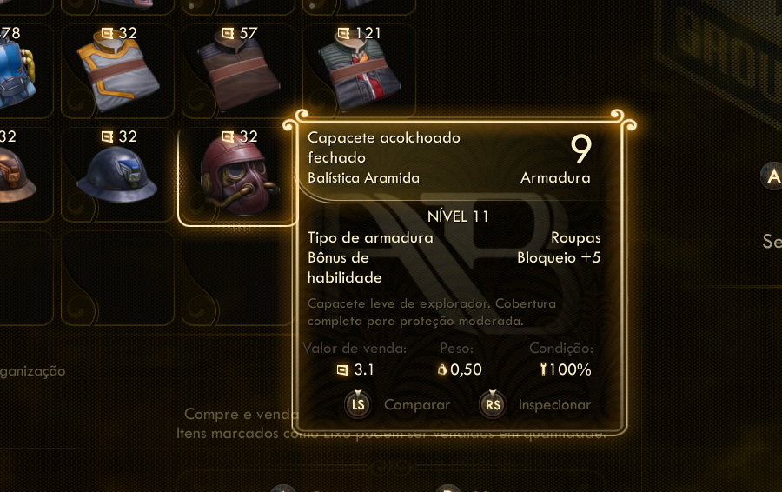The width and height of the screenshot is (782, 492).
Task: Click the currency icon beside sale value 3.1
Action: [x=342, y=369]
